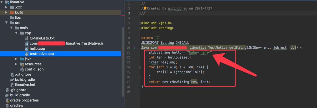Screen dimensions: 317x108
Task: Collapse the libnative module folder
Action: pos(2,2)
